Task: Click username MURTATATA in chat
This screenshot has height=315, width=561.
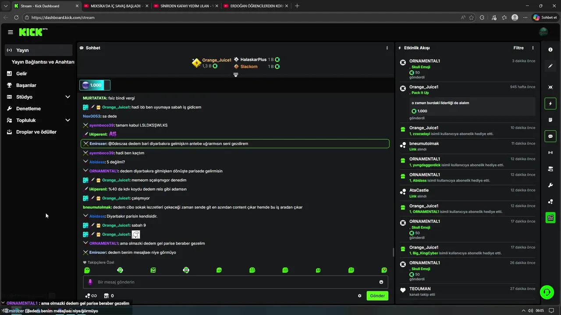Action: (95, 98)
